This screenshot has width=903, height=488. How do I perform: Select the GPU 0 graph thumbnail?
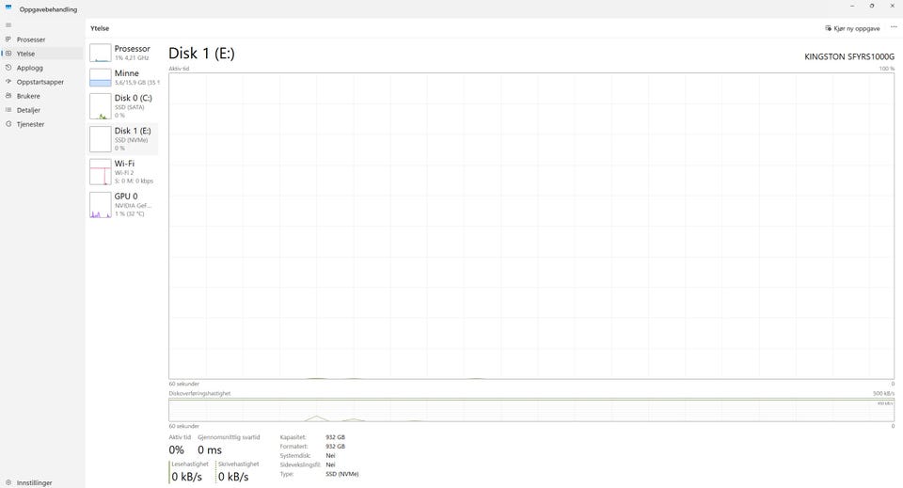pyautogui.click(x=101, y=205)
